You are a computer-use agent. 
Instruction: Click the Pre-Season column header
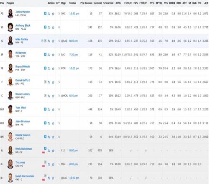pos(86,3)
